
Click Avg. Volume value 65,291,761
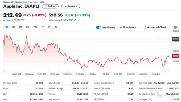coord(82,99)
